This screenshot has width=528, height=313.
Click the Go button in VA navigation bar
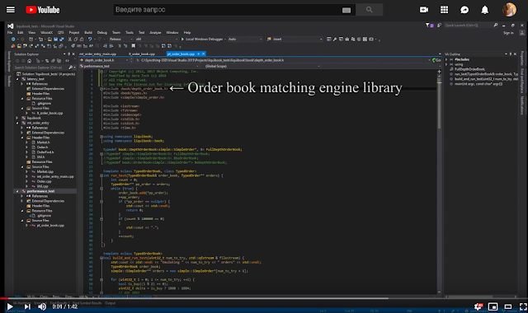click(436, 60)
